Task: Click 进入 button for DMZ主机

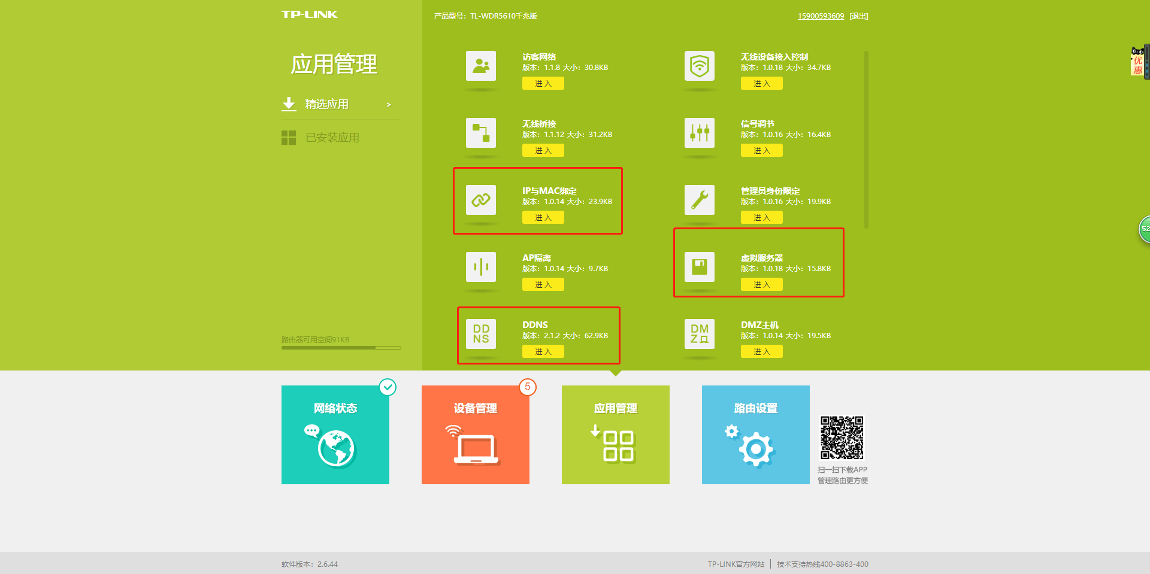Action: click(x=762, y=352)
